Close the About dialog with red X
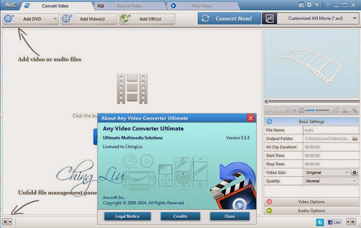The height and width of the screenshot is (228, 361). click(x=250, y=118)
